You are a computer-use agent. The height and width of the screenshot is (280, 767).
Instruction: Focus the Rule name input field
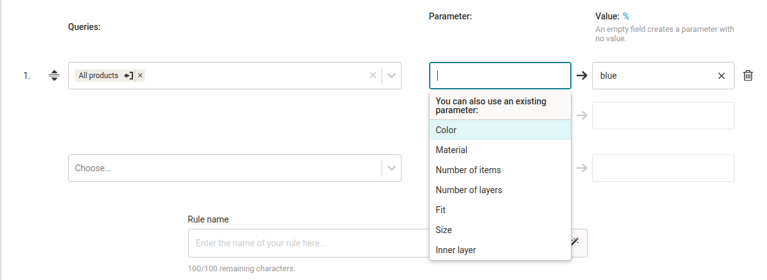click(306, 243)
